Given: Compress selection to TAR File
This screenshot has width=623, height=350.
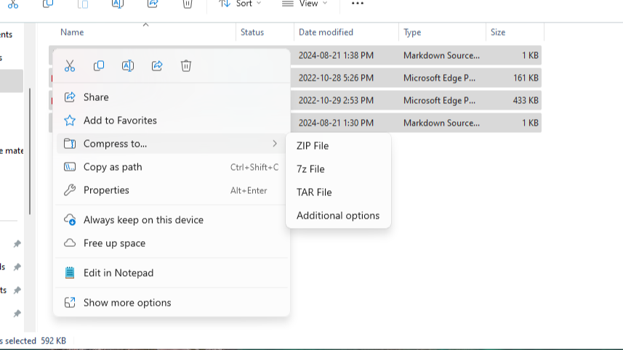Looking at the screenshot, I should [338, 192].
